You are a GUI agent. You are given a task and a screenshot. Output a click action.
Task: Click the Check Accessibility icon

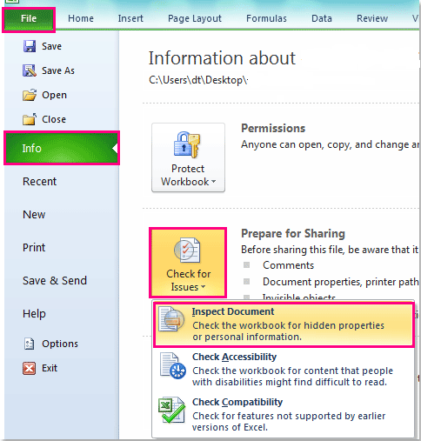click(x=173, y=365)
